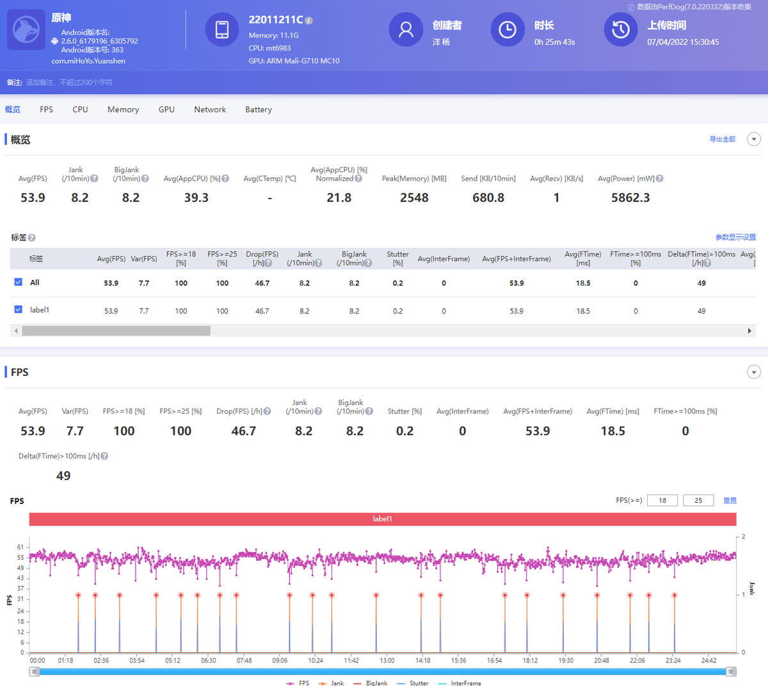
Task: Click left handle of chart time range slider
Action: [x=35, y=671]
